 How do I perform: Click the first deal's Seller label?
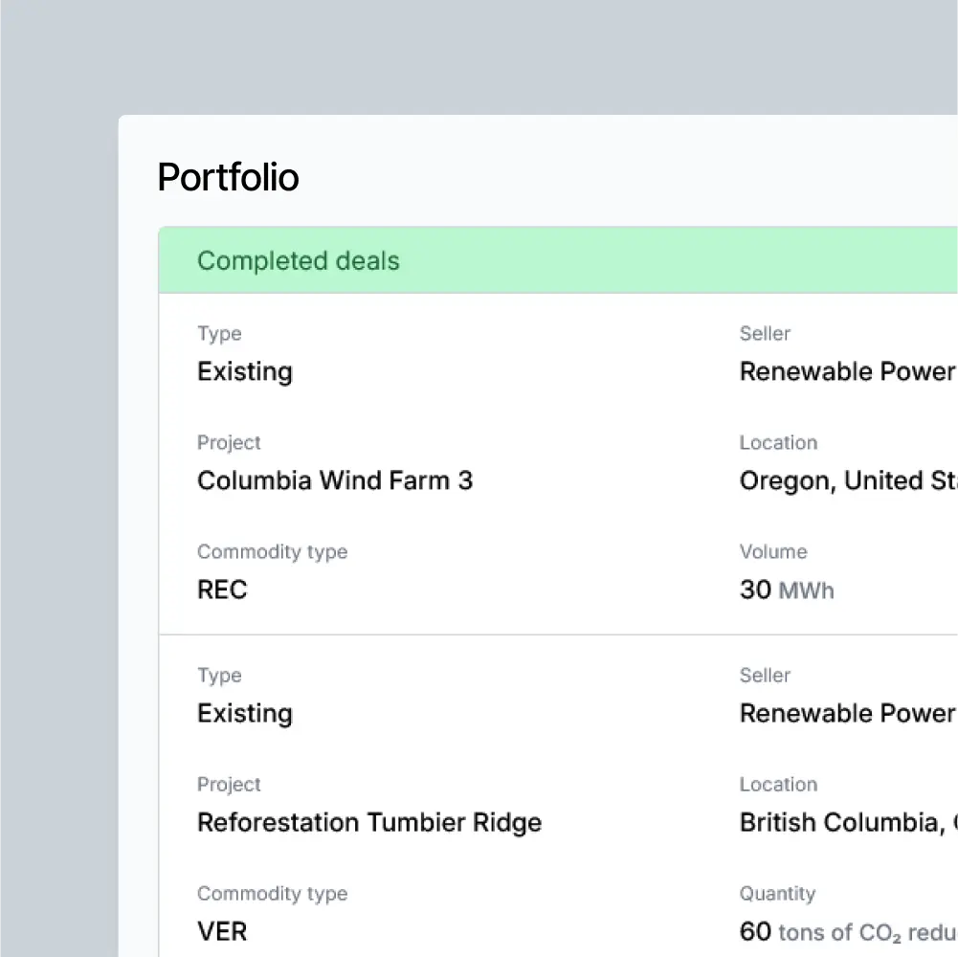point(765,334)
